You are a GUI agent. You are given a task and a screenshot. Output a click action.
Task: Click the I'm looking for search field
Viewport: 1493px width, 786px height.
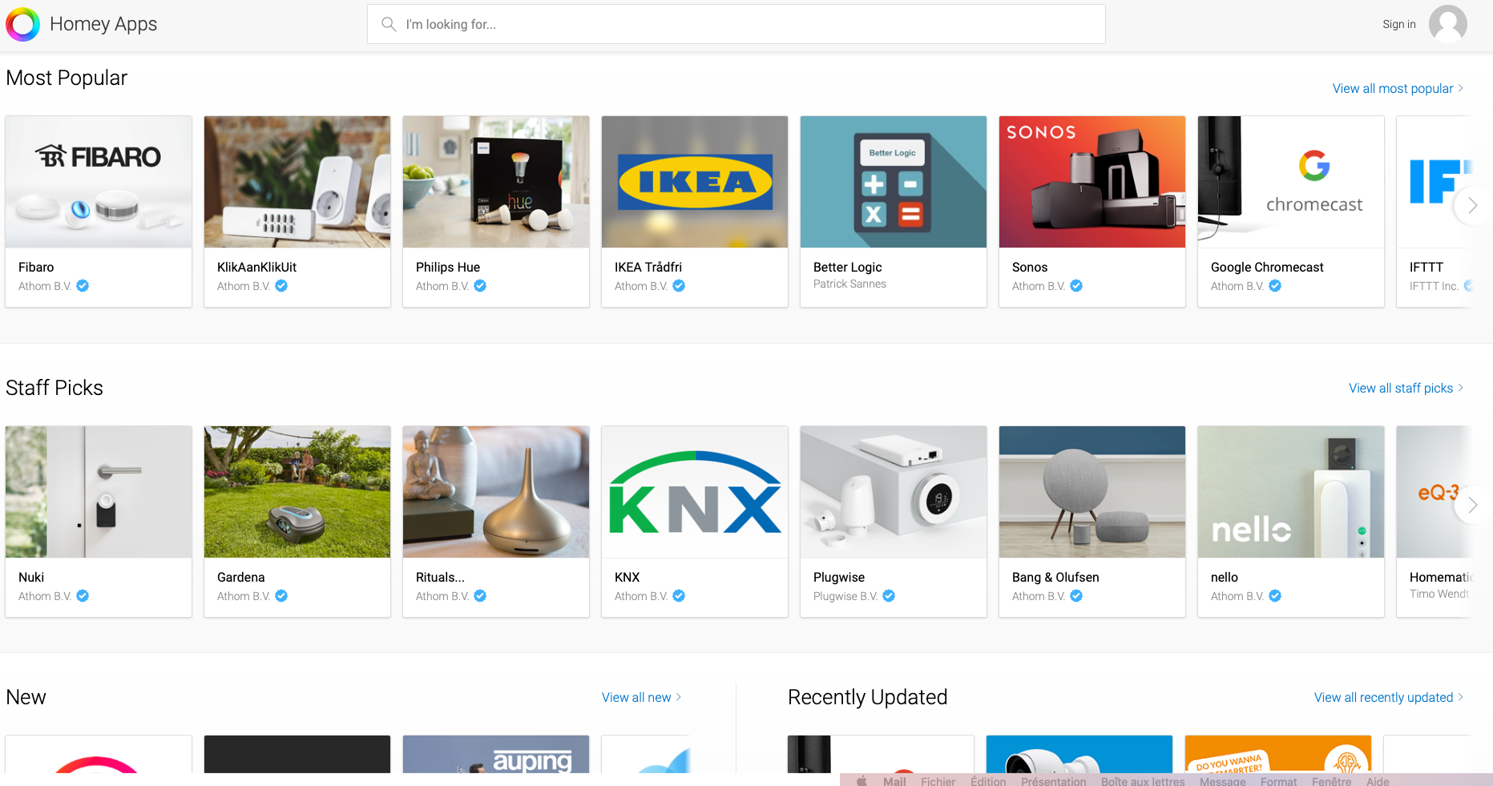721,24
